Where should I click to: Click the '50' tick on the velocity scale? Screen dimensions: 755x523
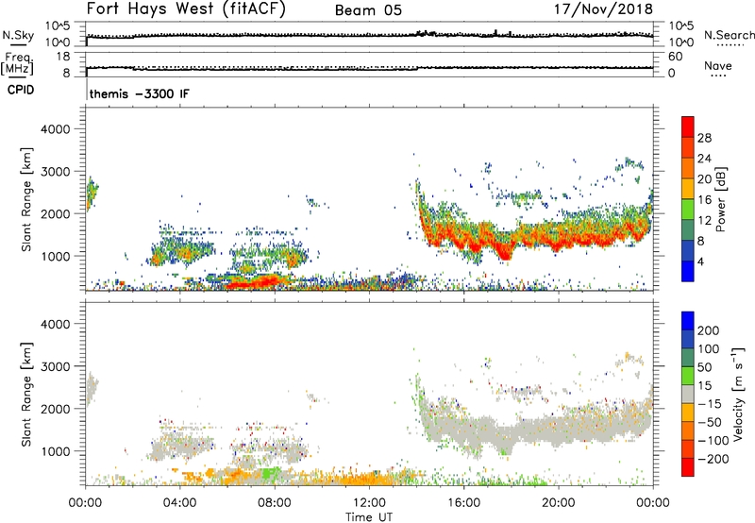pos(704,367)
